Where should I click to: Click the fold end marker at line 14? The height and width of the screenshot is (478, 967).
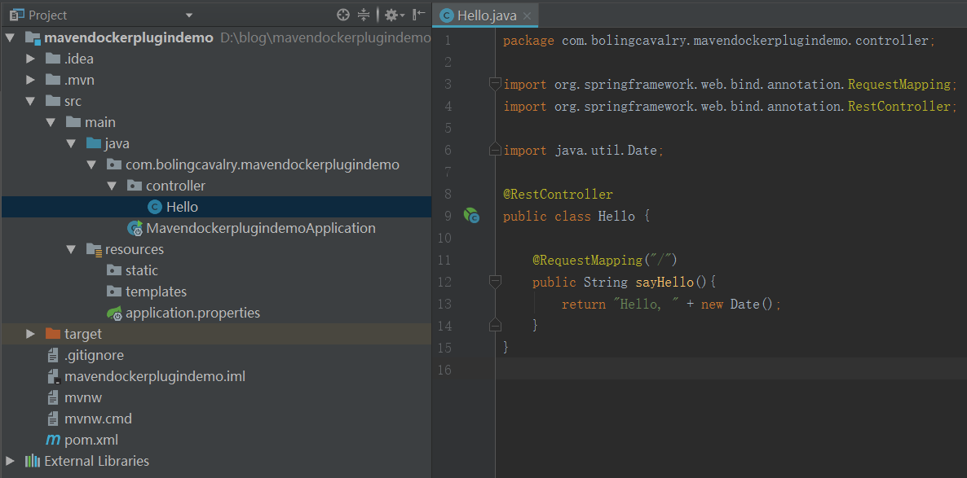coord(495,325)
